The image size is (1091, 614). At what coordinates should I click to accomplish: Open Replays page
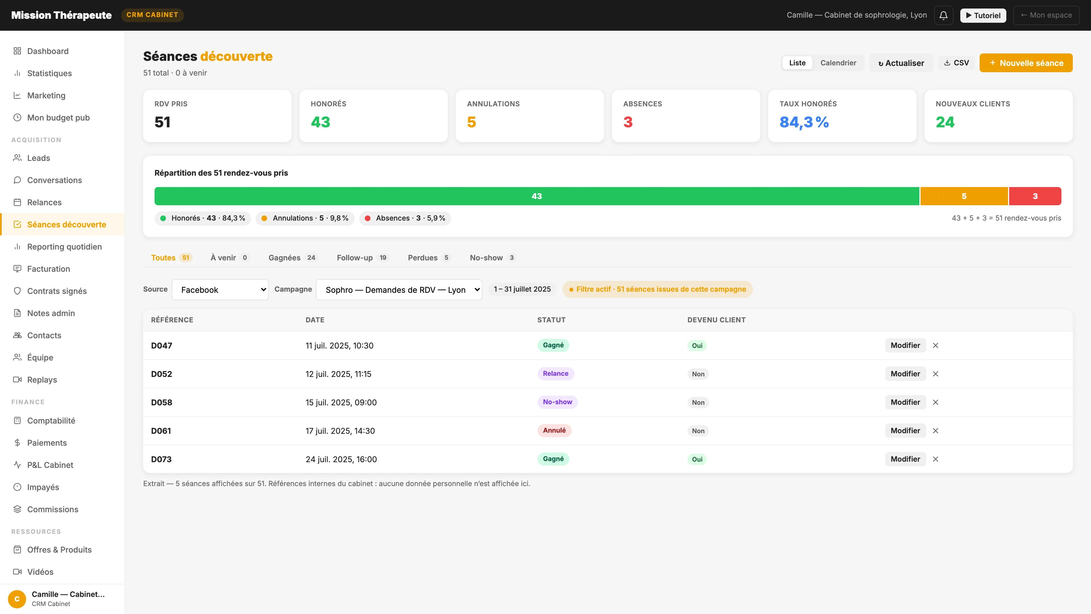(62, 380)
